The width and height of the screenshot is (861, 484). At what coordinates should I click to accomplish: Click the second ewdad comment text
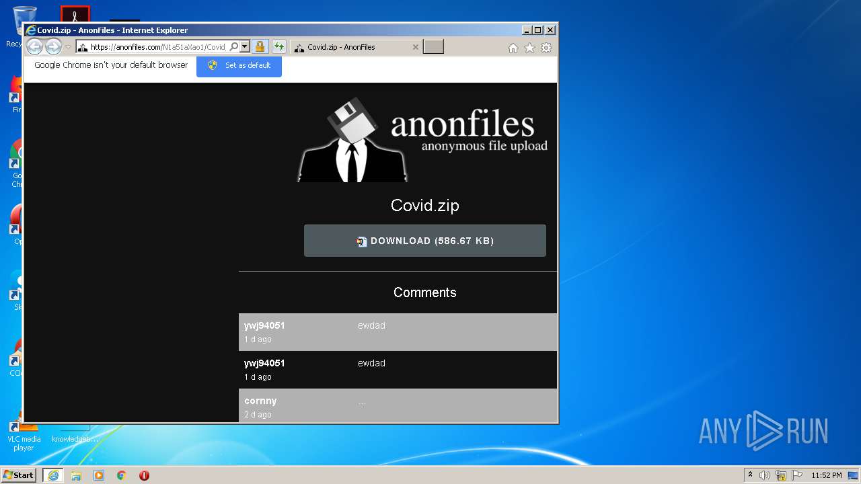(371, 363)
